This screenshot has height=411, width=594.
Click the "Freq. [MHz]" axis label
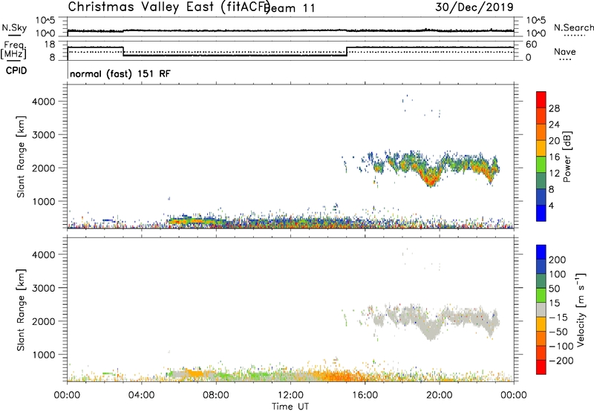[14, 50]
